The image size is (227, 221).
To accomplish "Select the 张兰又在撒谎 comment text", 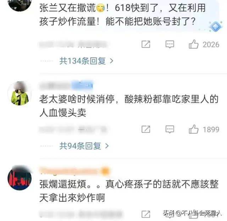I will [x=122, y=15].
